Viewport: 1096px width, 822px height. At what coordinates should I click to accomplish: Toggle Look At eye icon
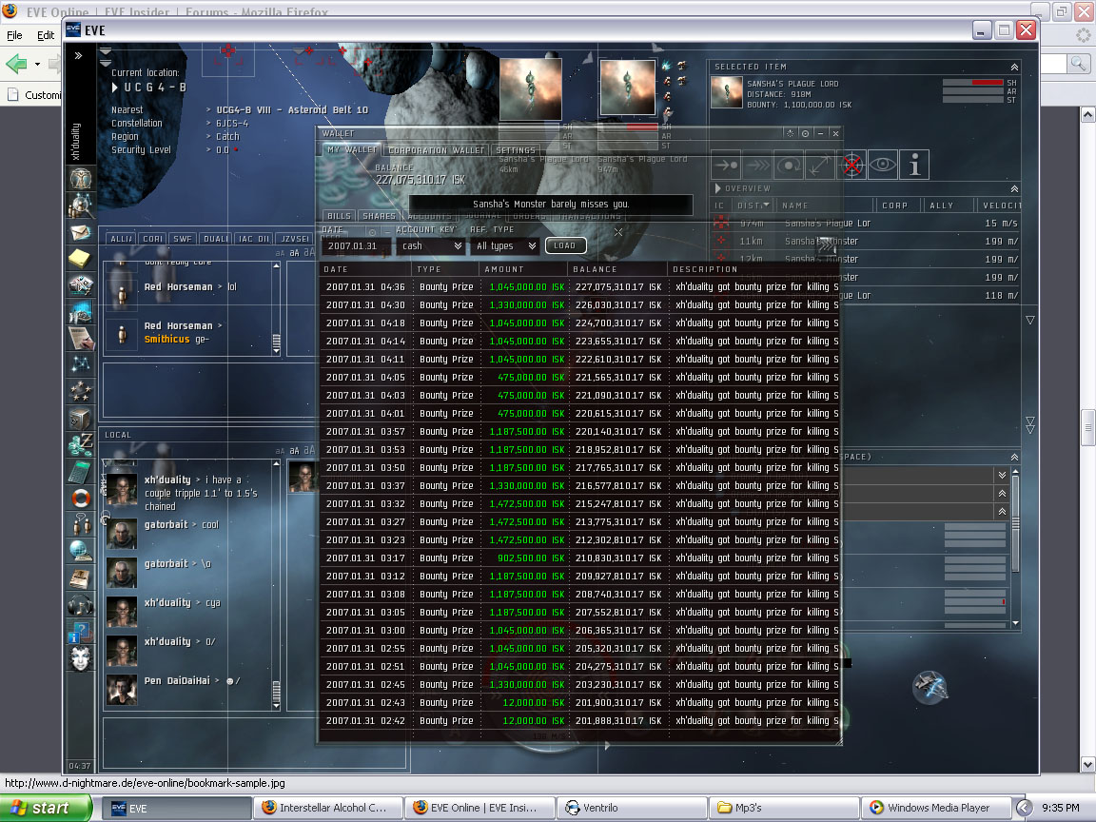click(x=883, y=165)
